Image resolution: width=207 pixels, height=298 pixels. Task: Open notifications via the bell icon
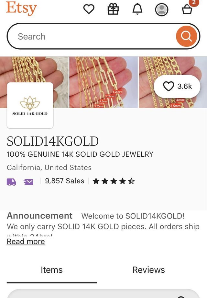pos(137,9)
